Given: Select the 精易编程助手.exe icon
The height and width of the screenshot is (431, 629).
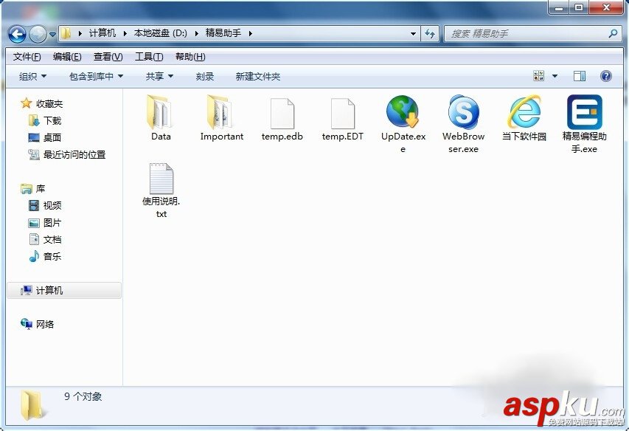Looking at the screenshot, I should coord(584,111).
